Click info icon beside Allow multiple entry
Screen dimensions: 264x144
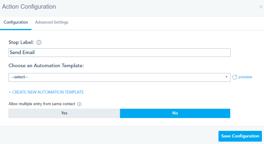79,104
